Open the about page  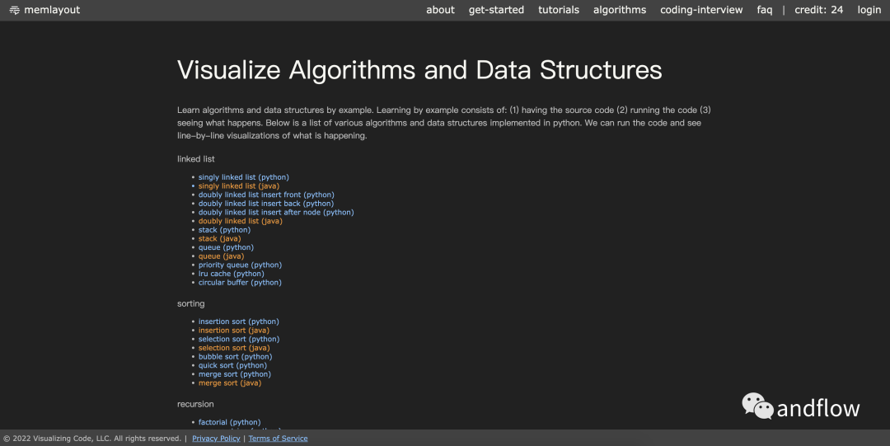tap(440, 10)
